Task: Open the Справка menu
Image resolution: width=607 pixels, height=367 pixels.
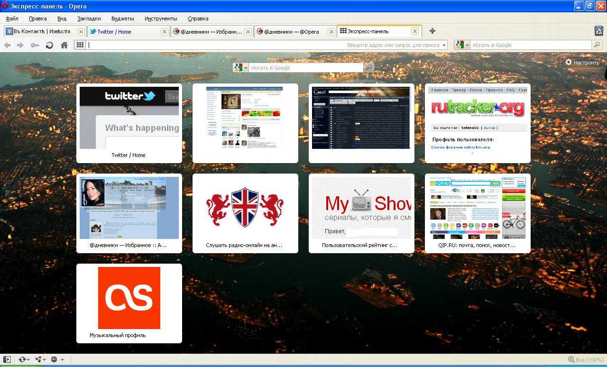Action: tap(198, 18)
